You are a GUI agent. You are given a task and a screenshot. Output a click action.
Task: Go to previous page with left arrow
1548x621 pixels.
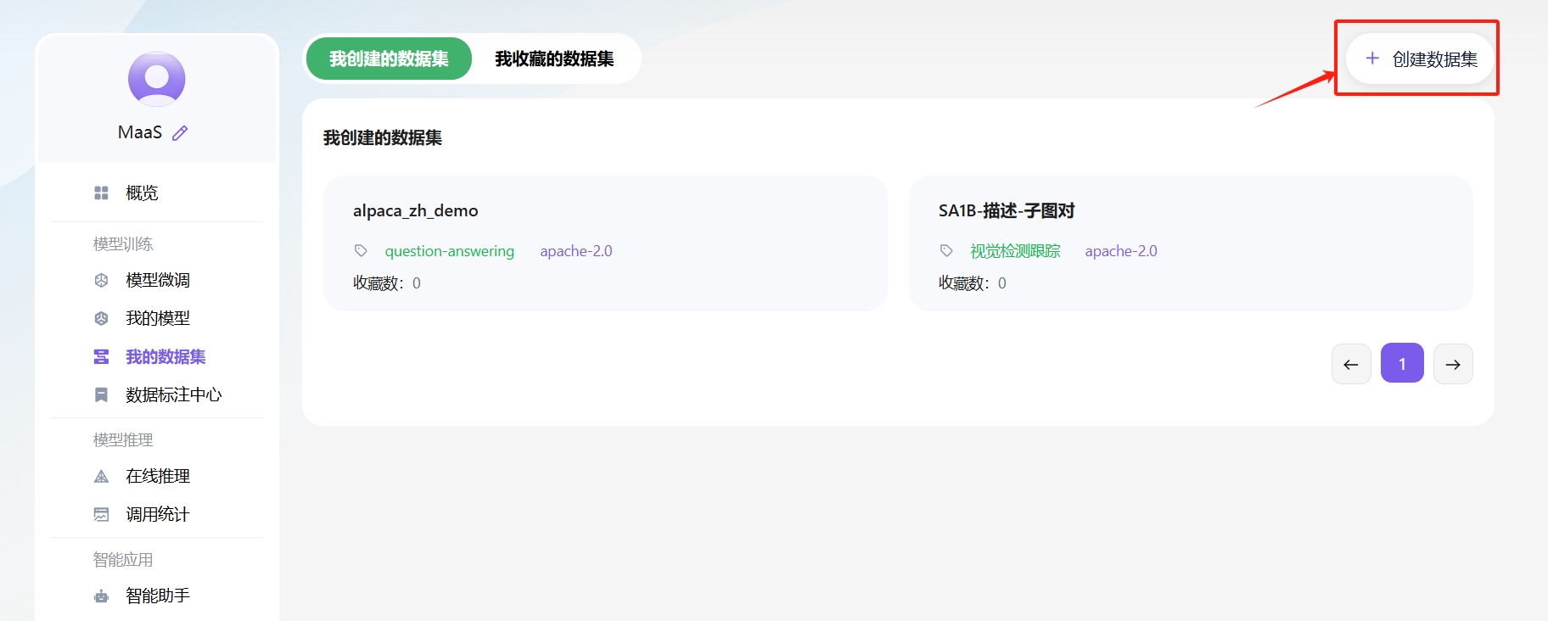(x=1351, y=364)
